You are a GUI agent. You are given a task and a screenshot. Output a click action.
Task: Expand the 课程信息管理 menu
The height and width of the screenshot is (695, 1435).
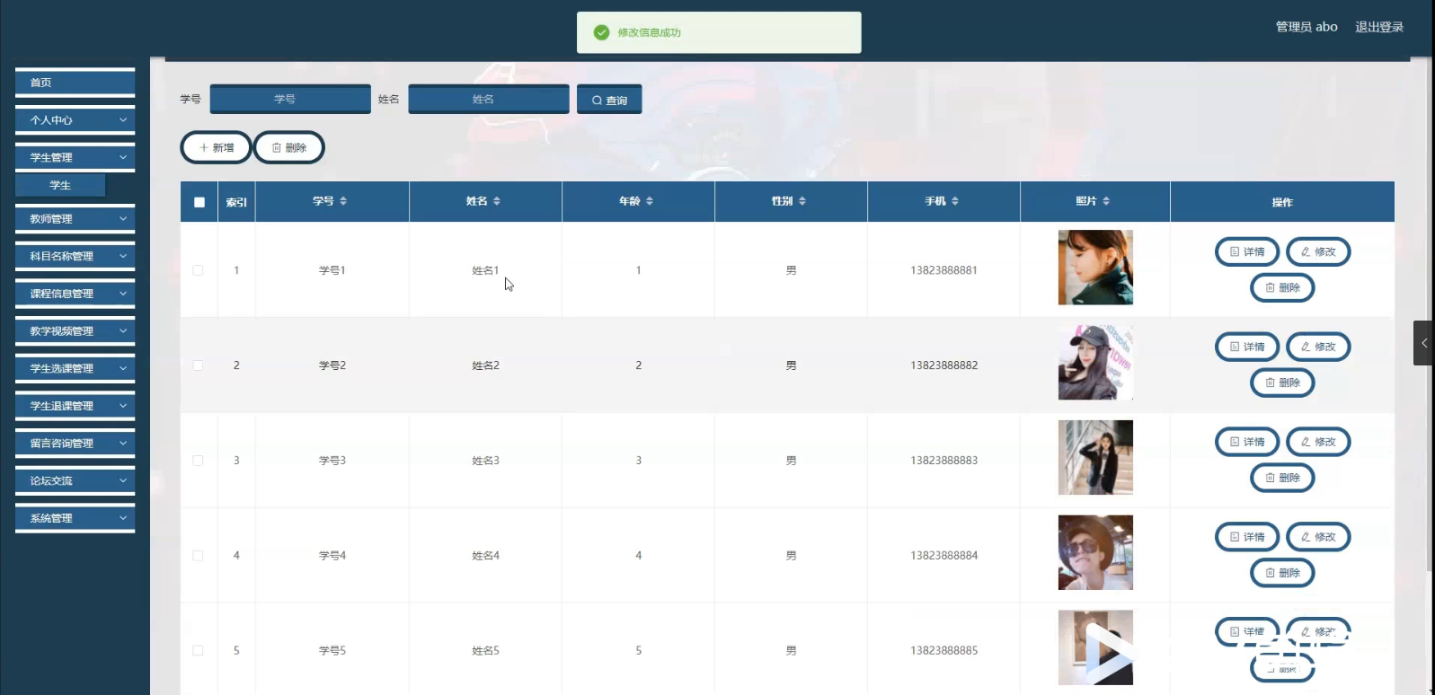(x=75, y=294)
